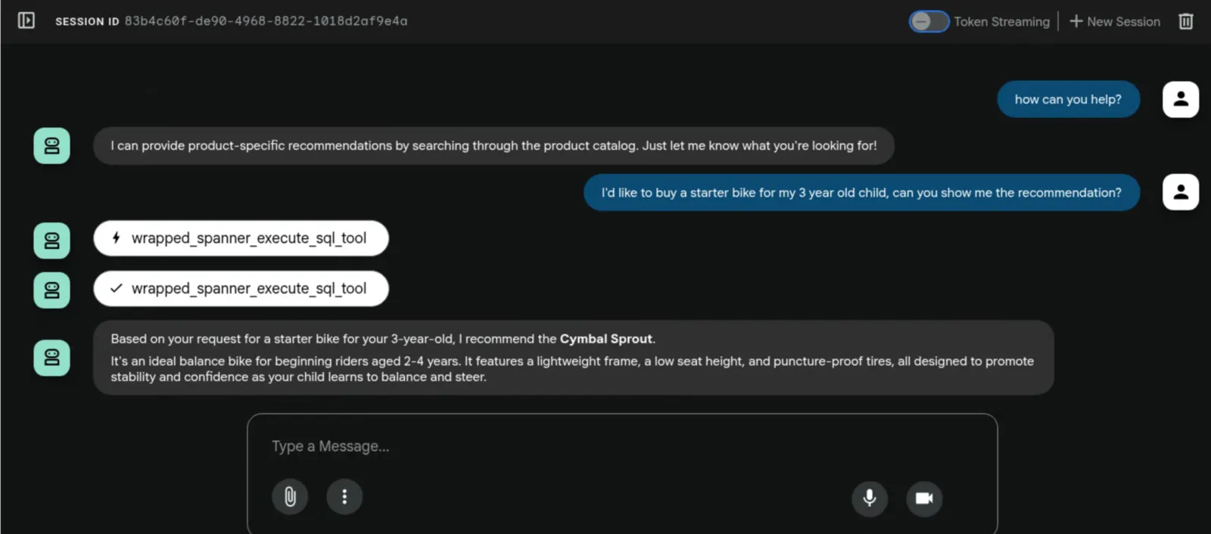Screen dimensions: 1211x534
Task: Expand the wrapped_spanner_execute_sql_tool response with checkmark
Action: pyautogui.click(x=241, y=289)
